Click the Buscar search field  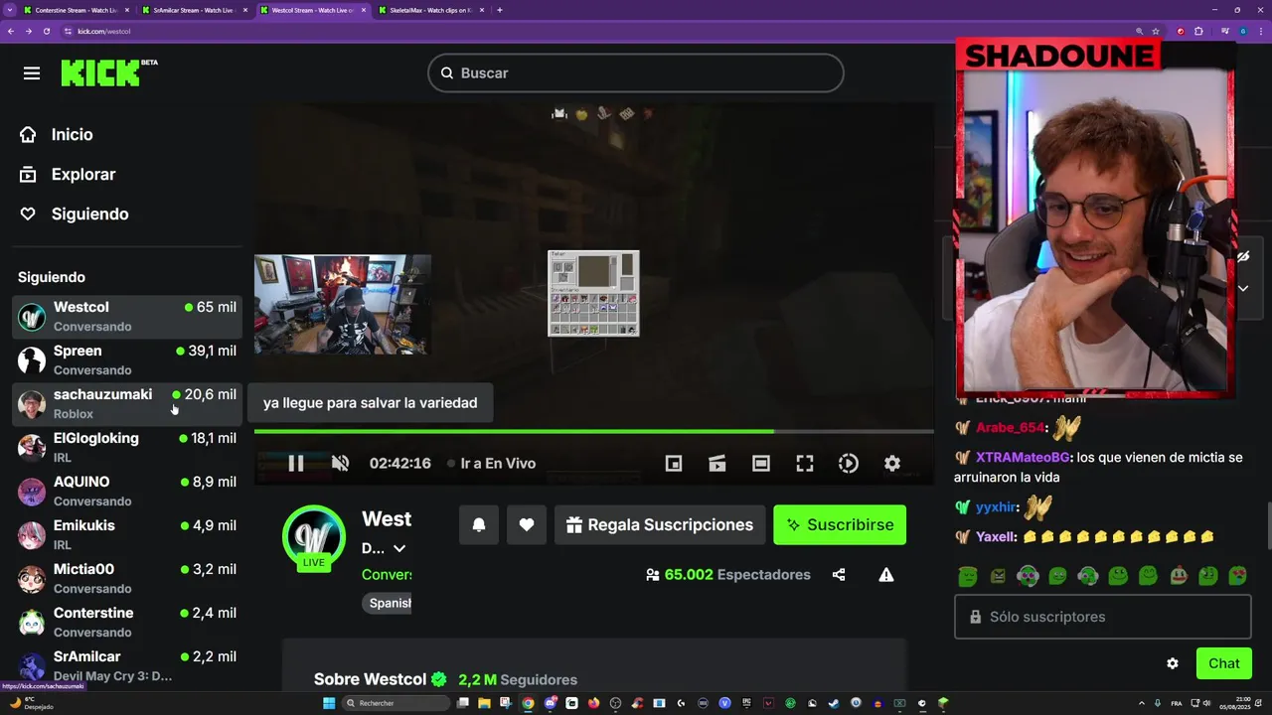[636, 72]
